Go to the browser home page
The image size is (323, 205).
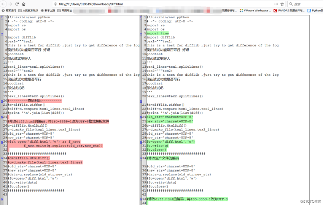(24, 4)
